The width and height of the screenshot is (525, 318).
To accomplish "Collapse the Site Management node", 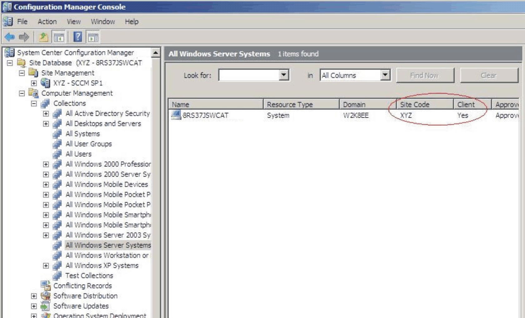I will coord(22,73).
